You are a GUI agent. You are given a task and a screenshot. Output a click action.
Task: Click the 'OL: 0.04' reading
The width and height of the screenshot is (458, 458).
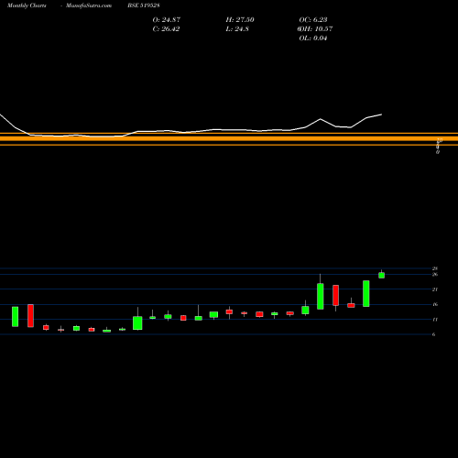313,38
